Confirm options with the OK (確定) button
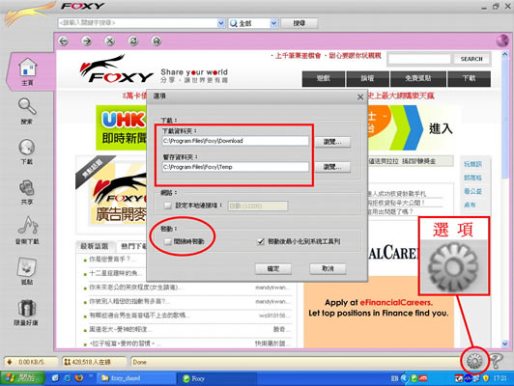This screenshot has width=514, height=386. pos(273,269)
